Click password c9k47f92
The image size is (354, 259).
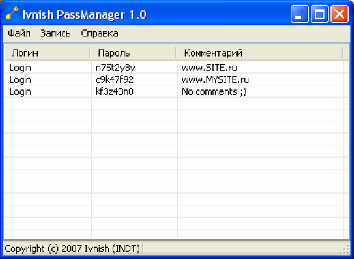114,79
